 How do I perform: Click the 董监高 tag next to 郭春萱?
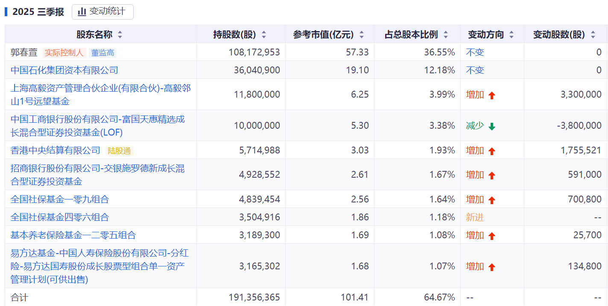(x=102, y=53)
